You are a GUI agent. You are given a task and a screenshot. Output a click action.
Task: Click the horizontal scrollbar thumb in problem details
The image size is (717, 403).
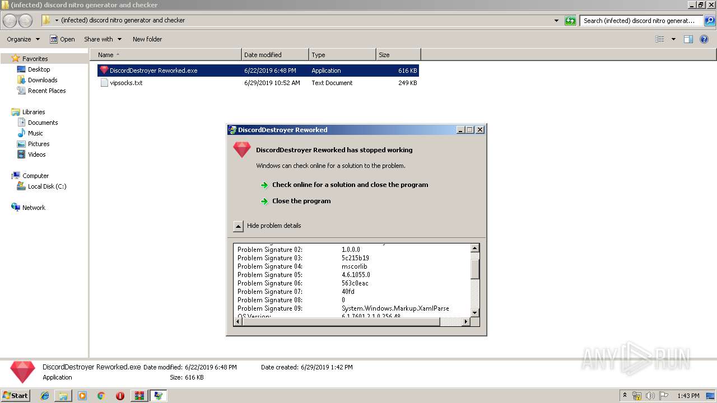click(342, 322)
